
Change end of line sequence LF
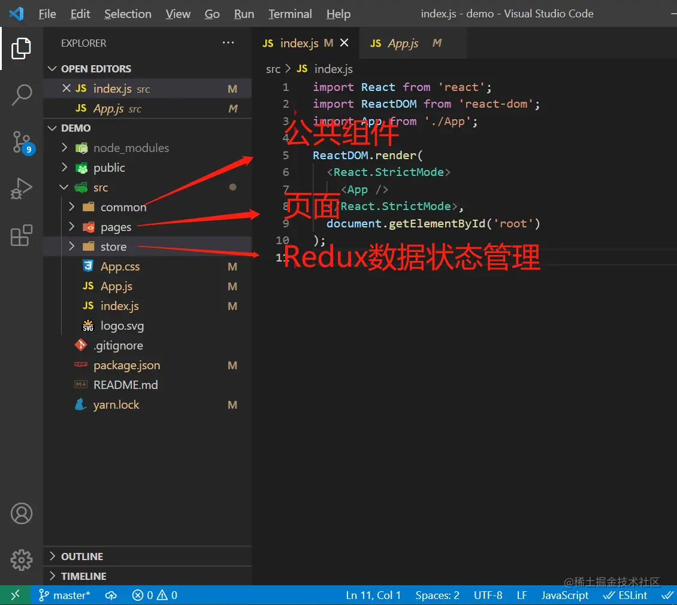(522, 595)
